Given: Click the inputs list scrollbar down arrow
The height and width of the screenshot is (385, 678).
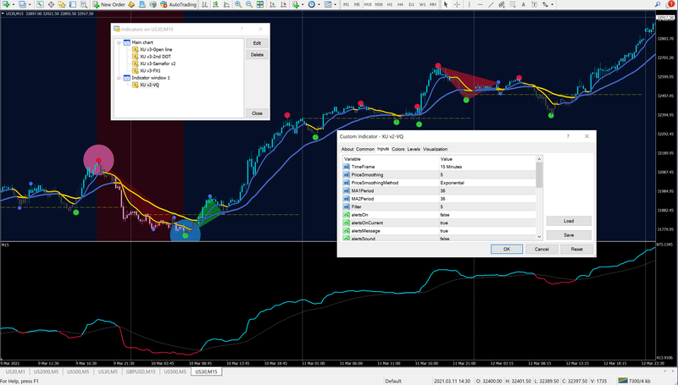Looking at the screenshot, I should point(539,238).
